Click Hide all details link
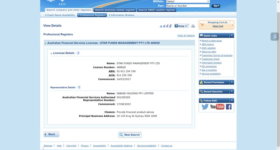 click(186, 35)
